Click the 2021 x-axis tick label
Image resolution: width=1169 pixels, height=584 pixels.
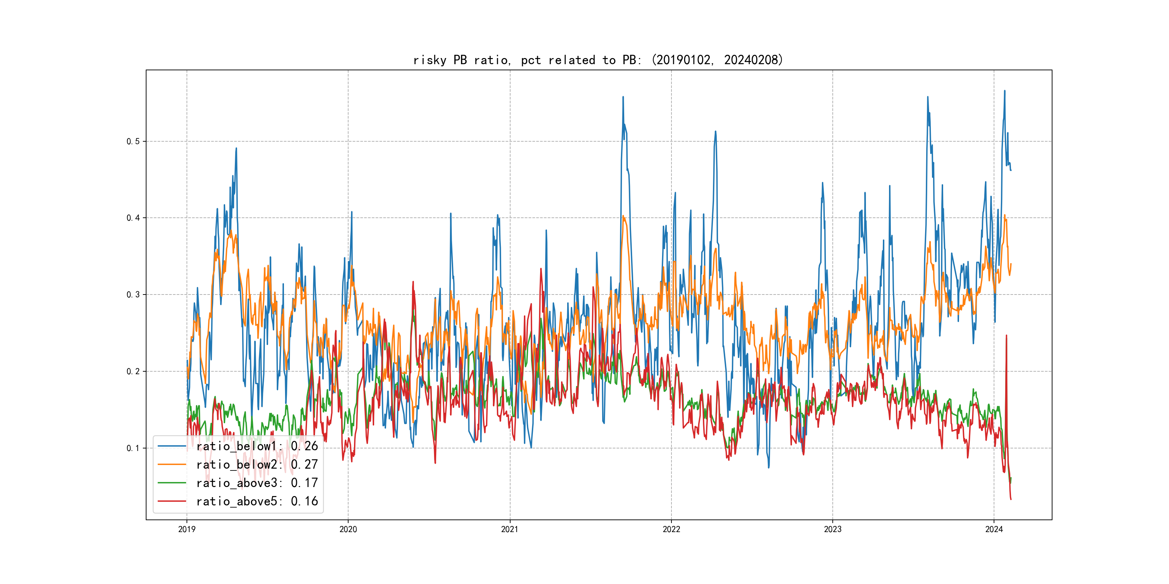pos(509,529)
